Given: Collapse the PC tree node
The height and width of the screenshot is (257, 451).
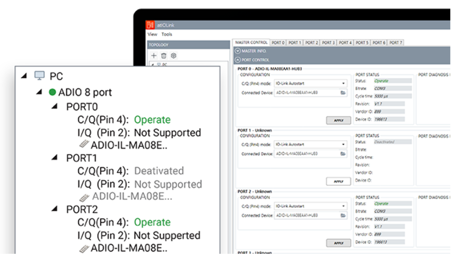Looking at the screenshot, I should 24,76.
